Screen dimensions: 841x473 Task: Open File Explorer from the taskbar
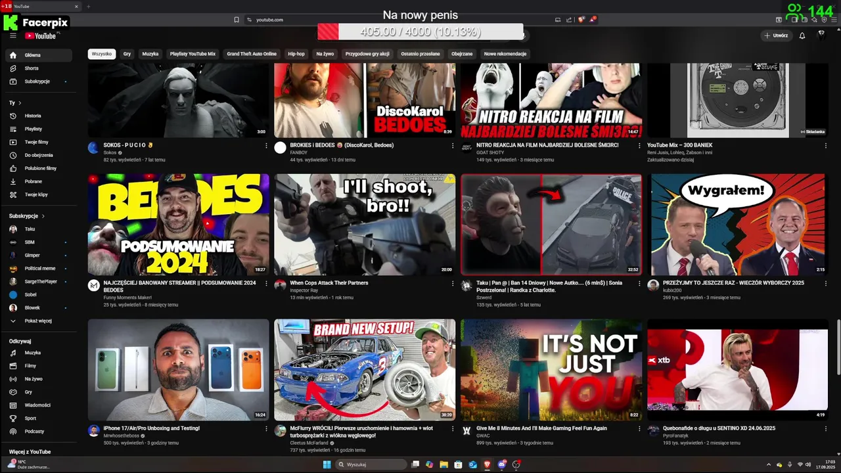(443, 464)
